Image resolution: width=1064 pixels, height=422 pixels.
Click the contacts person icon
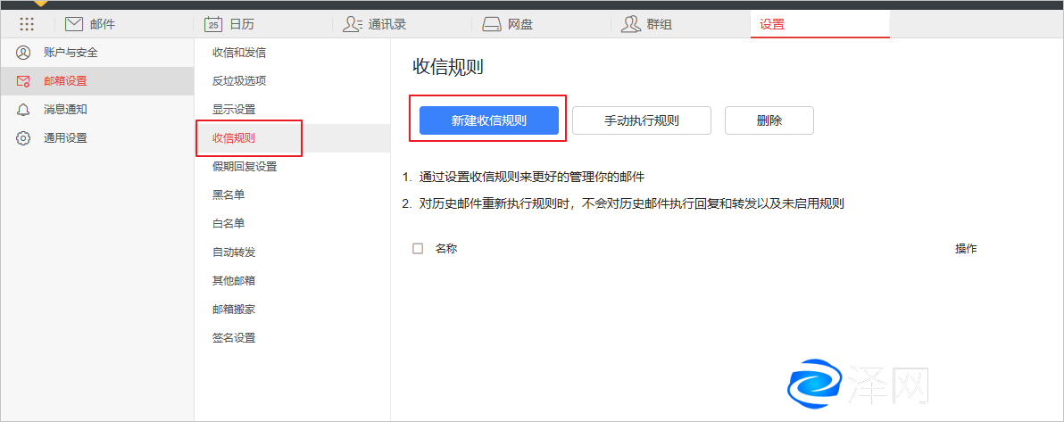pyautogui.click(x=353, y=24)
